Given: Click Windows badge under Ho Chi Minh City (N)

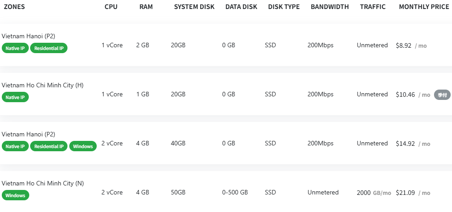Looking at the screenshot, I should point(15,195).
